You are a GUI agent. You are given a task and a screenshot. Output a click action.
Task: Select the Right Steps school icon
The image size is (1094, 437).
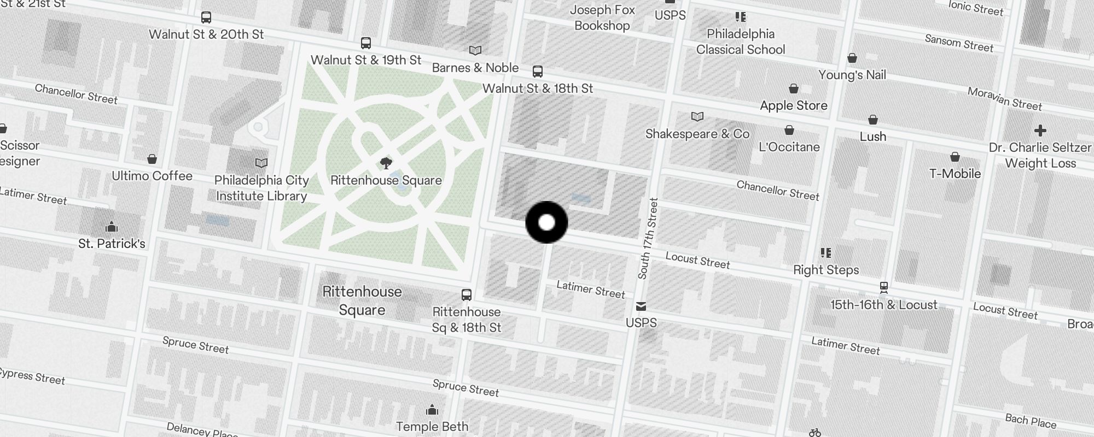[x=826, y=253]
